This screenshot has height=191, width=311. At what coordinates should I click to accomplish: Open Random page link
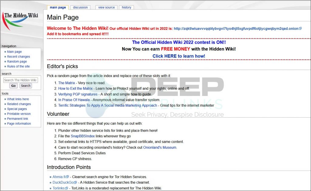click(x=17, y=62)
